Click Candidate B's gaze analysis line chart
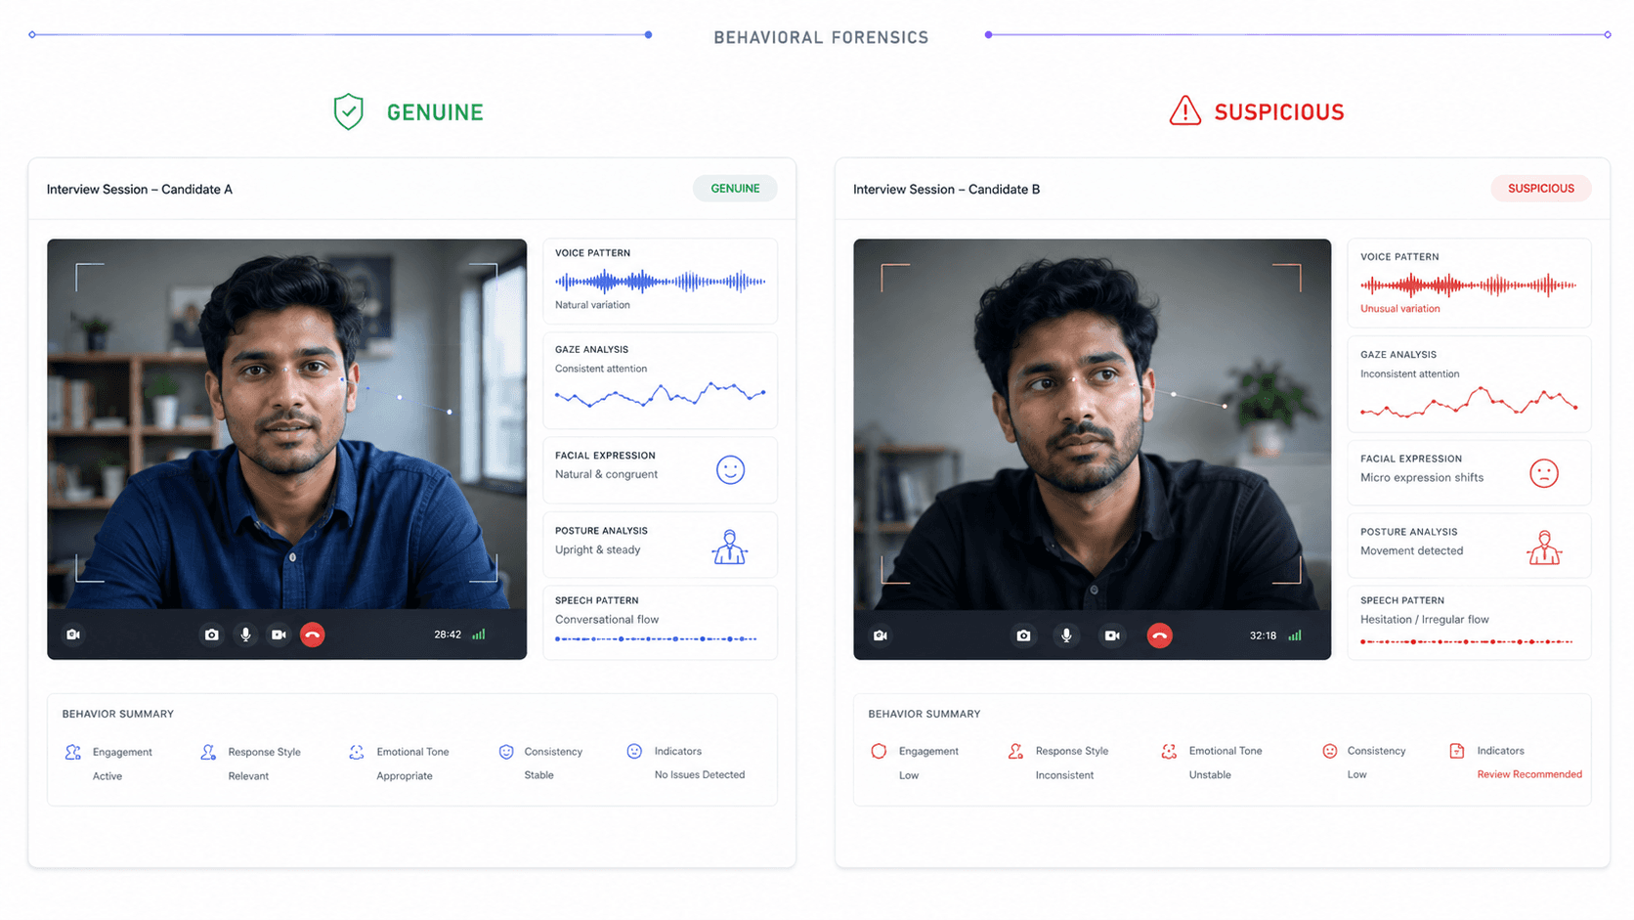This screenshot has height=920, width=1634. (x=1469, y=402)
